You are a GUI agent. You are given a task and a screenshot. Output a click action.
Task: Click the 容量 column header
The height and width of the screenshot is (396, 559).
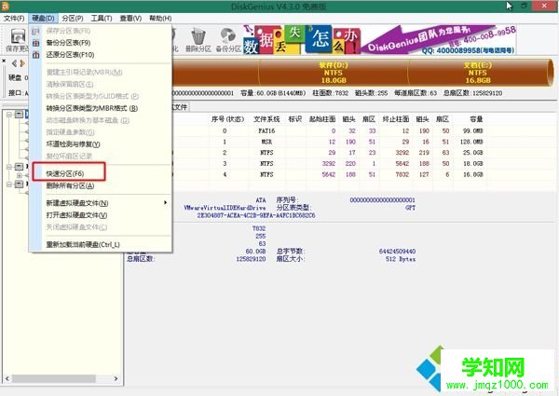(476, 119)
